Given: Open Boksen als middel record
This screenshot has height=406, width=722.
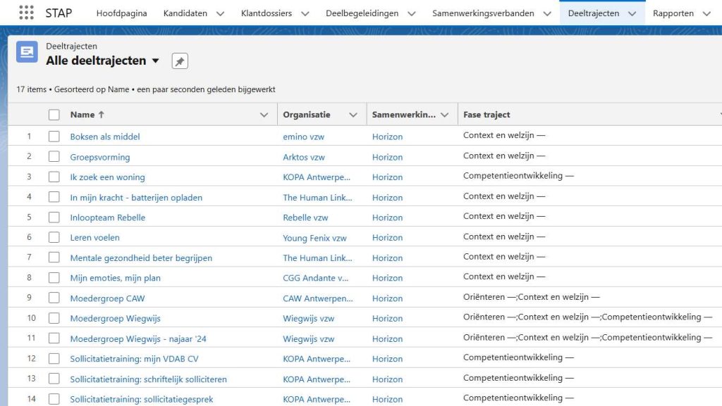Looking at the screenshot, I should pos(105,137).
